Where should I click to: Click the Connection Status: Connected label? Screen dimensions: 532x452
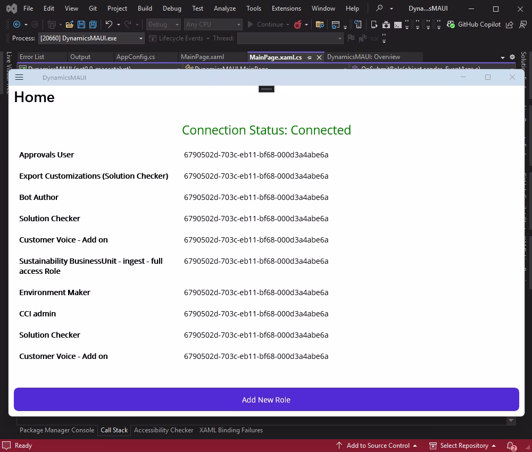pyautogui.click(x=267, y=130)
